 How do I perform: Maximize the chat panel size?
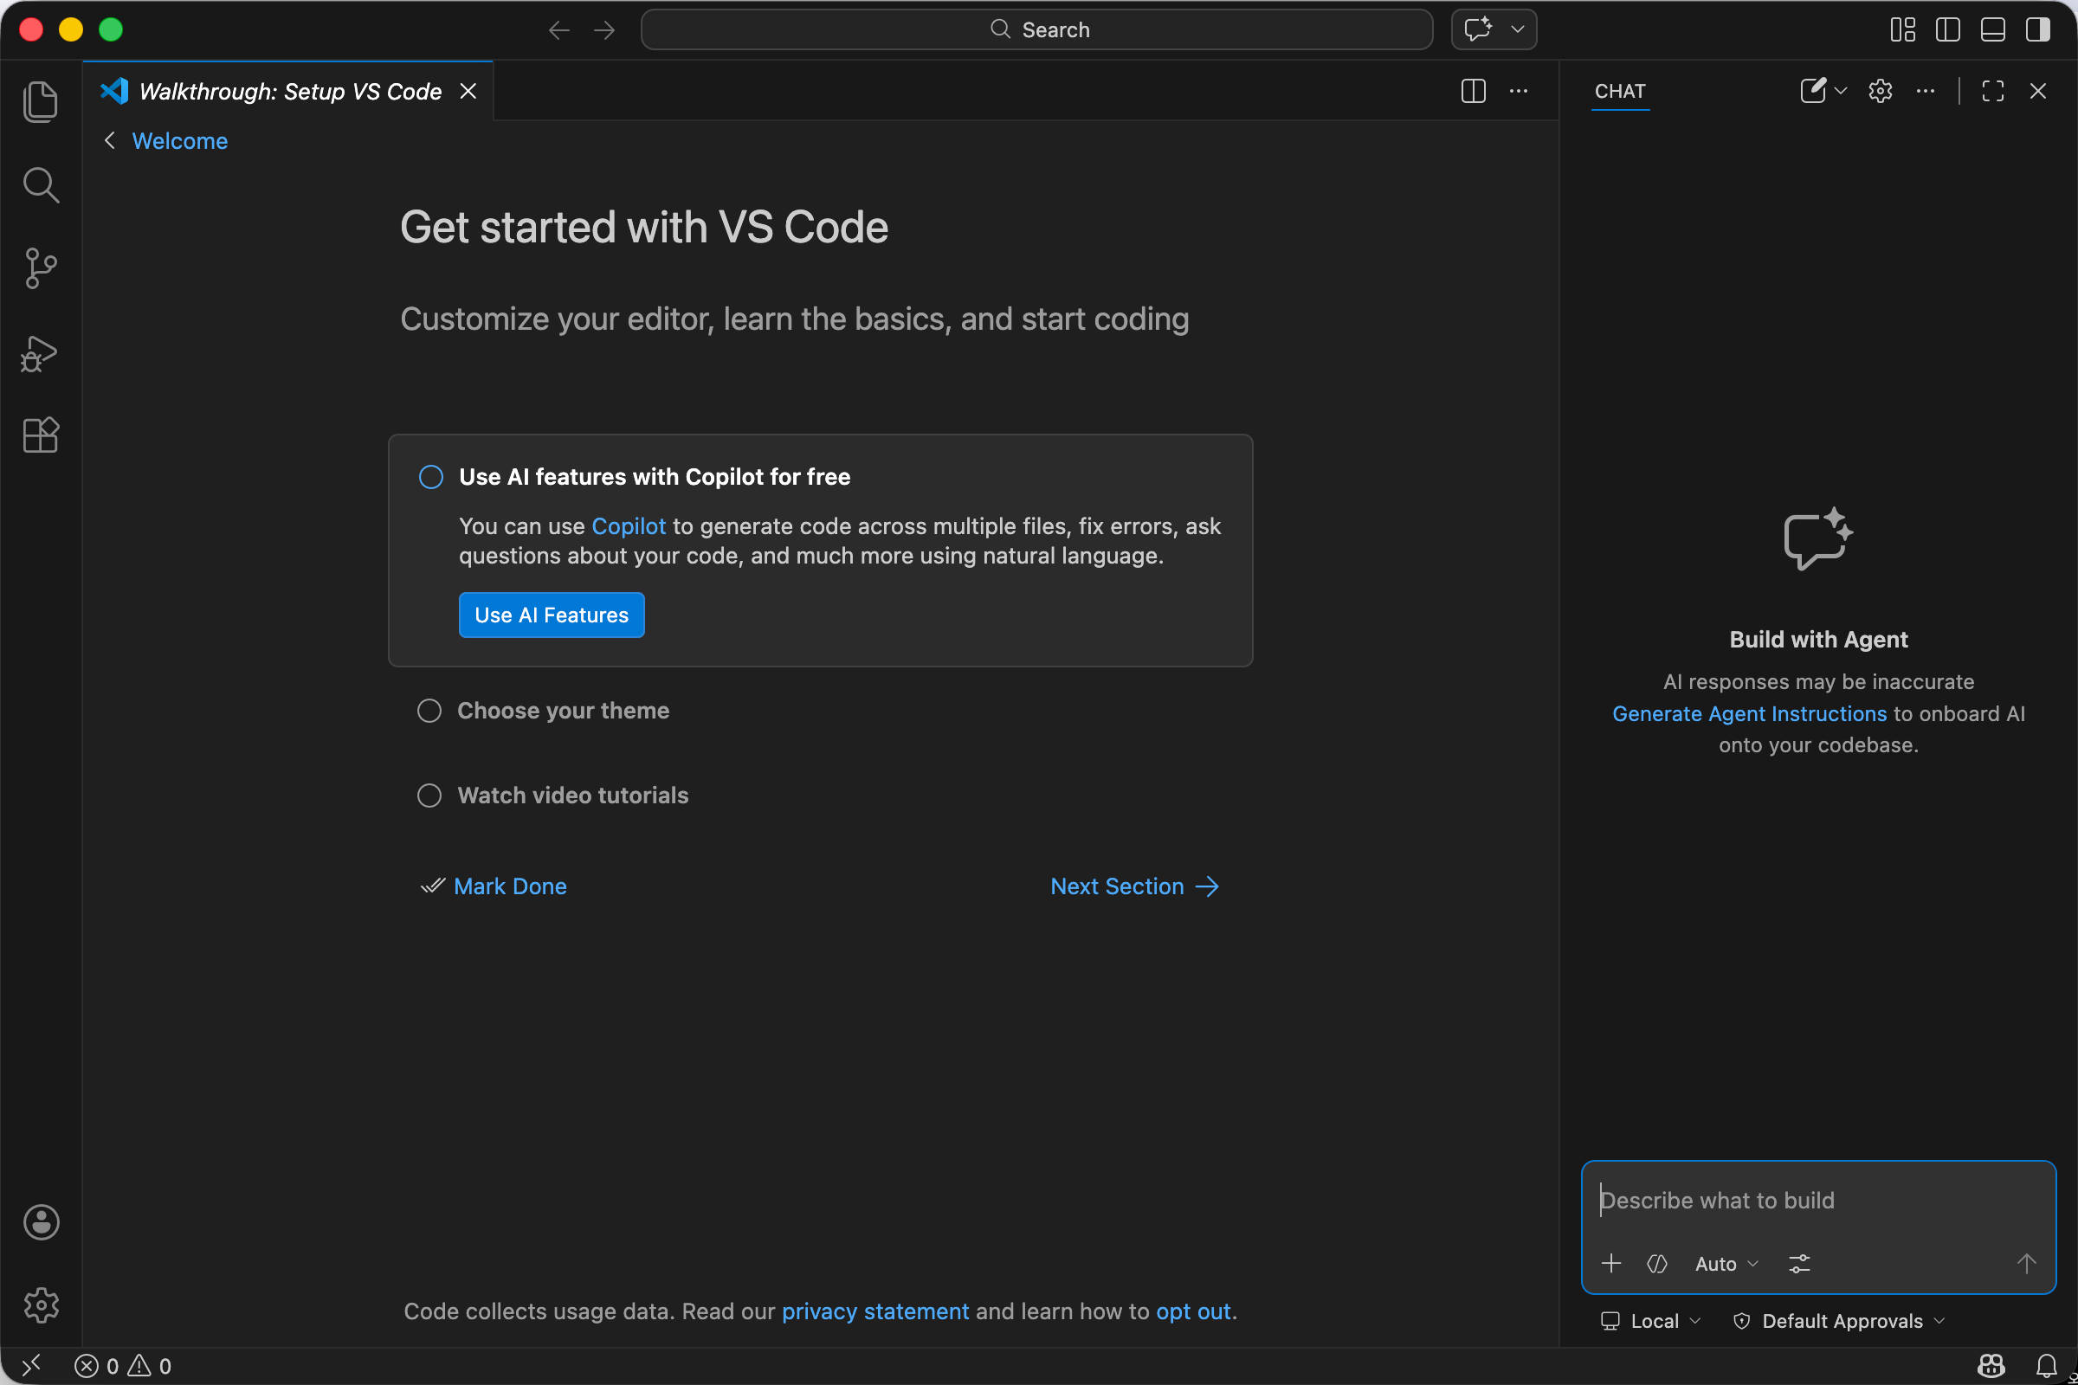1992,91
